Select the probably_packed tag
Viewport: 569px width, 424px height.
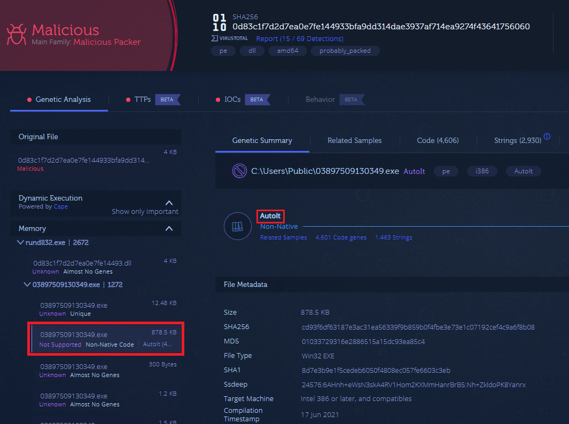click(345, 51)
